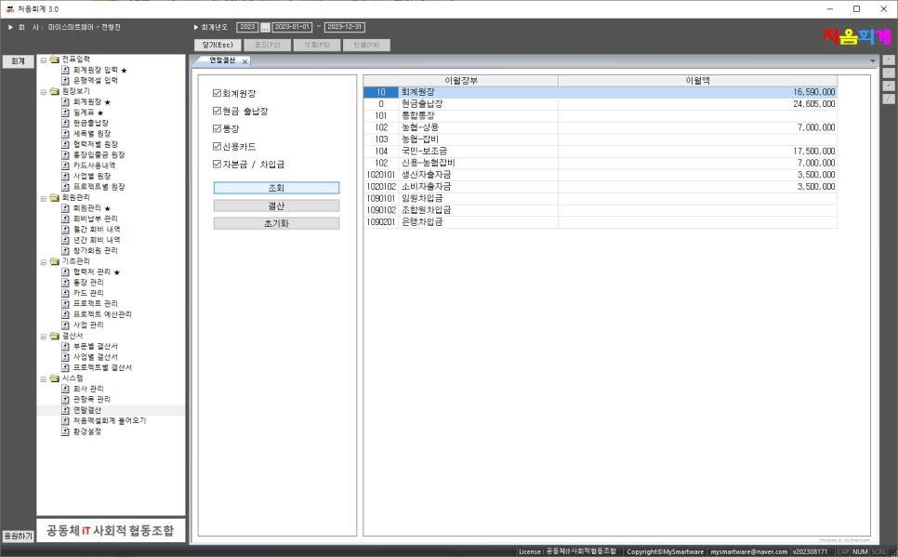This screenshot has width=898, height=557.
Task: Collapse the 전표입력 tree node
Action: coord(44,60)
